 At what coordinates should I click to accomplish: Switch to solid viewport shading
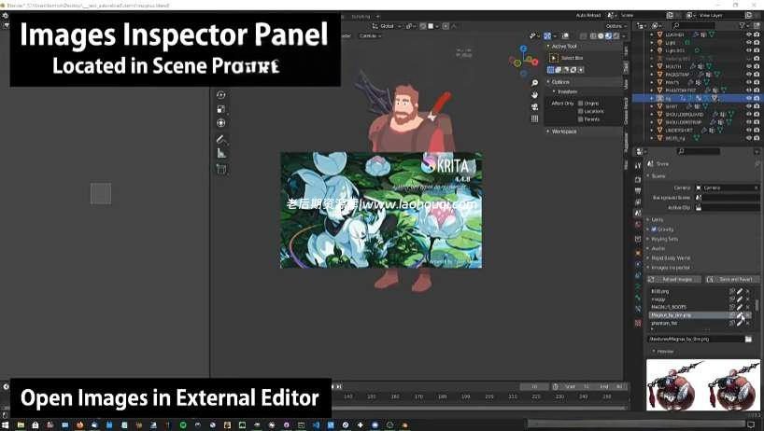601,36
